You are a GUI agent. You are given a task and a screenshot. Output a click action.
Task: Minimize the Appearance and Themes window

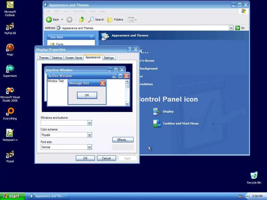point(233,5)
